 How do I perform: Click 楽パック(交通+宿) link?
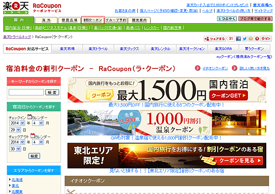pos(108,28)
